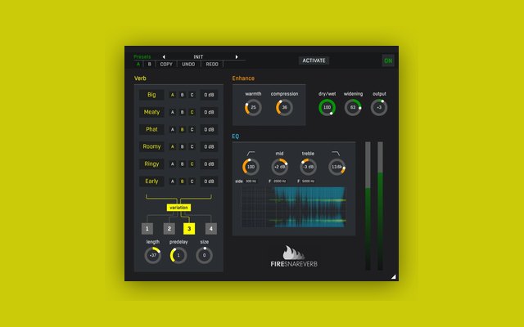Viewport: 524px width, 327px height.
Task: Click the treble EQ knob
Action: [308, 167]
